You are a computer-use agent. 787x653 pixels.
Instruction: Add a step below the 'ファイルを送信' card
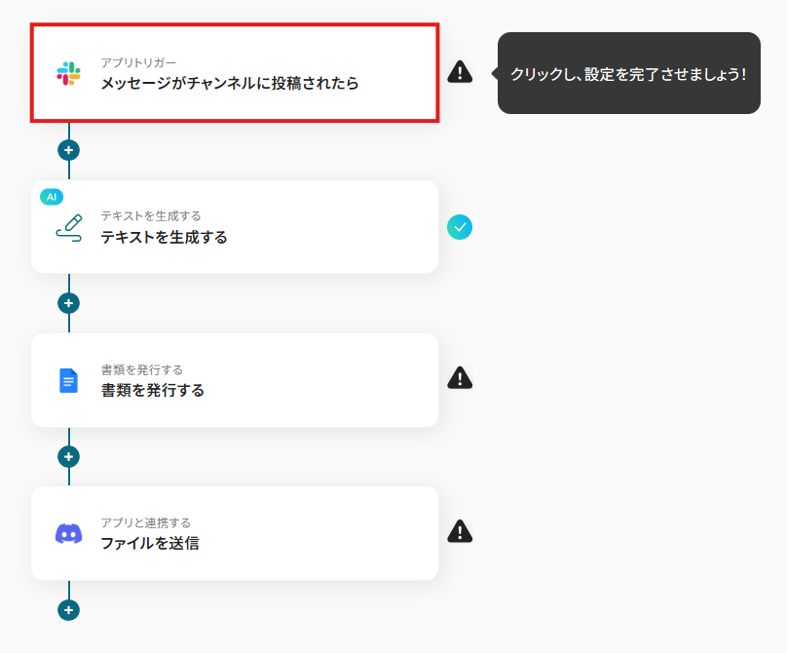pos(69,610)
